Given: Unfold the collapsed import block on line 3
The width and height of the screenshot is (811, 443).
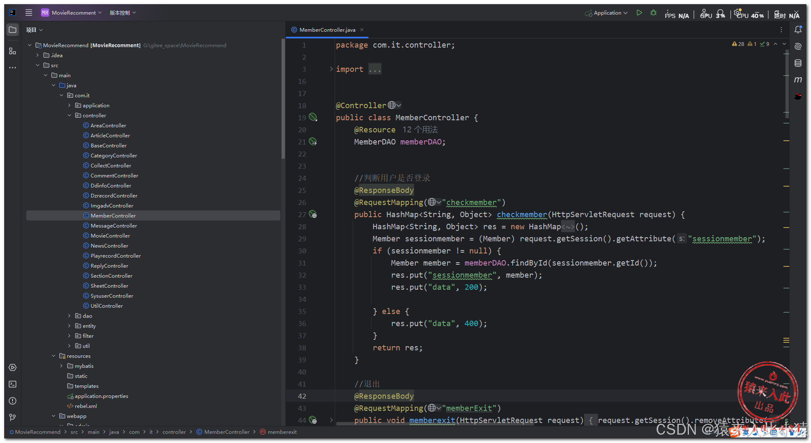Looking at the screenshot, I should [x=331, y=69].
